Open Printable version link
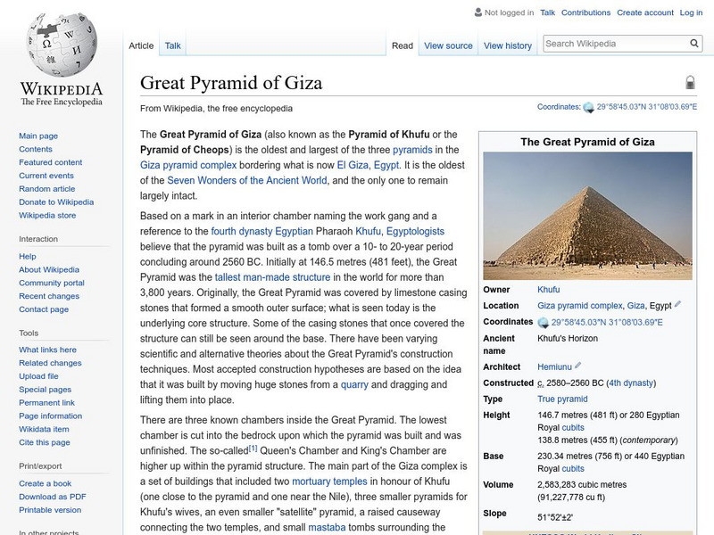Image resolution: width=714 pixels, height=535 pixels. pyautogui.click(x=50, y=510)
